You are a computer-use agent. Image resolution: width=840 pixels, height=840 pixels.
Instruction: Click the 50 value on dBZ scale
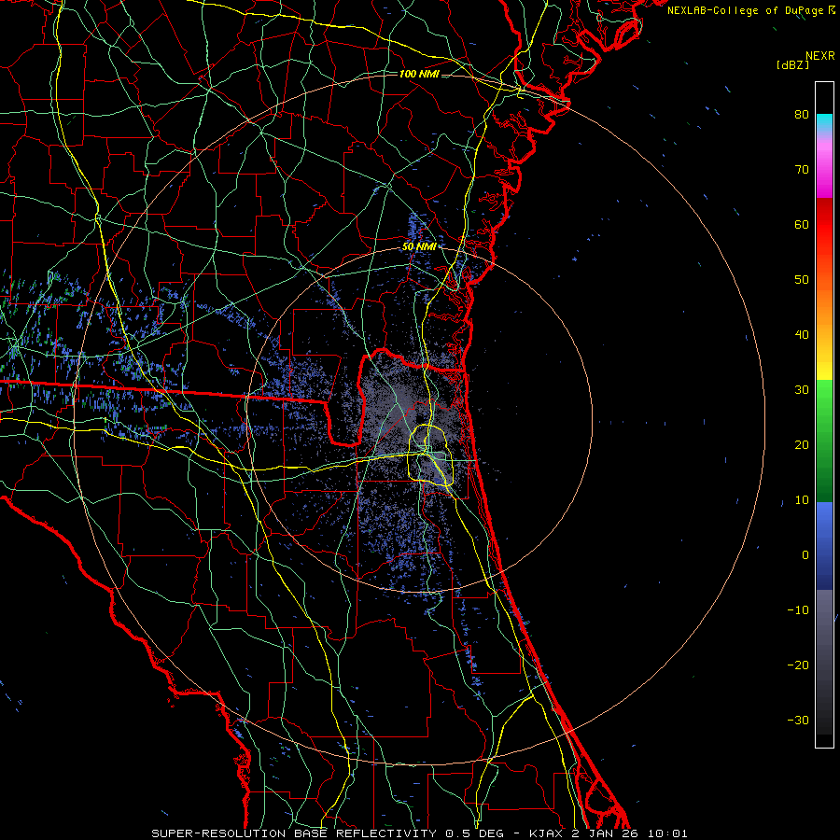tap(802, 280)
